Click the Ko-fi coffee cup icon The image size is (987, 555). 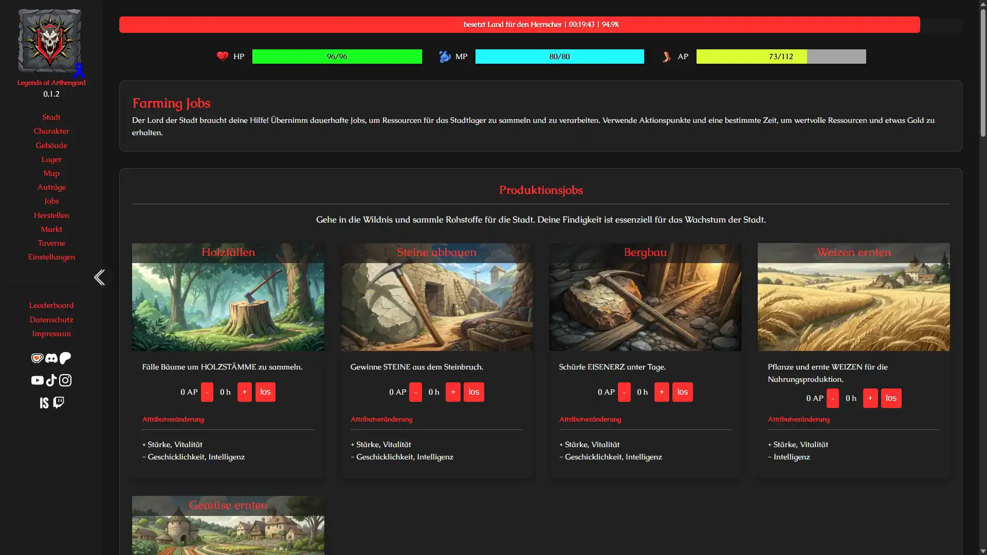click(x=38, y=358)
